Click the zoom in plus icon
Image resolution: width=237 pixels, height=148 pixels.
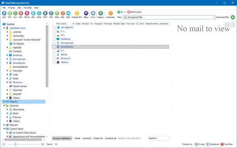[x=43, y=145]
